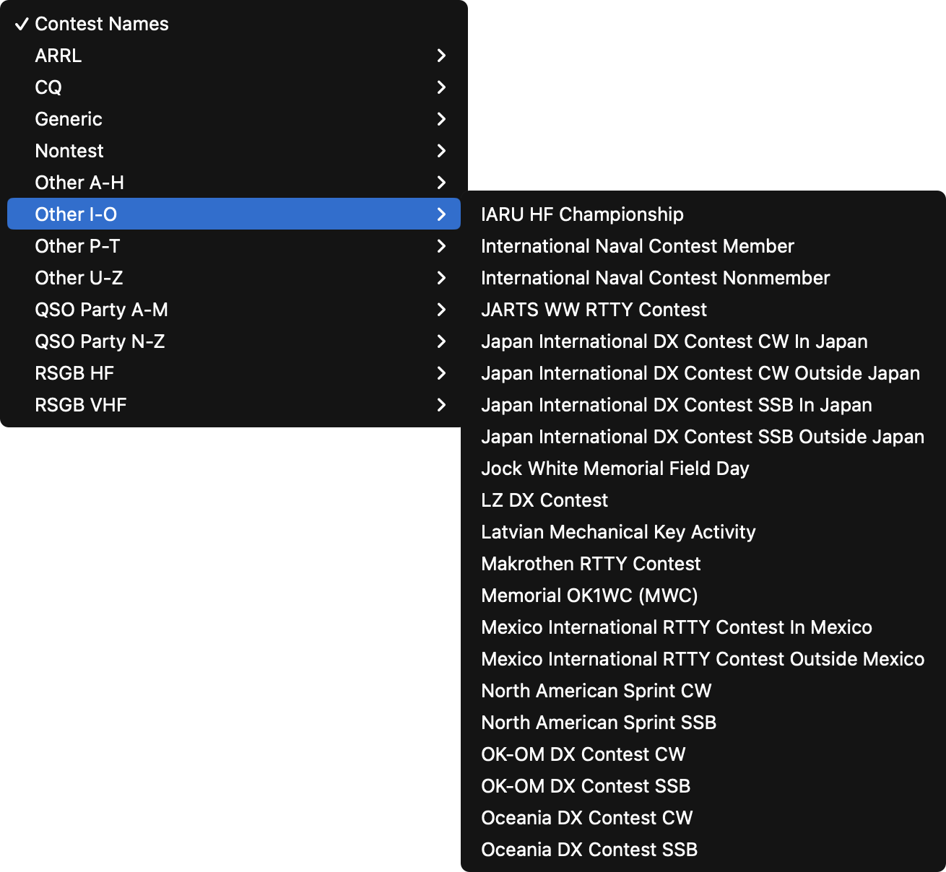Expand the QSO Party A-M chevron arrow
The height and width of the screenshot is (872, 946).
(x=441, y=310)
